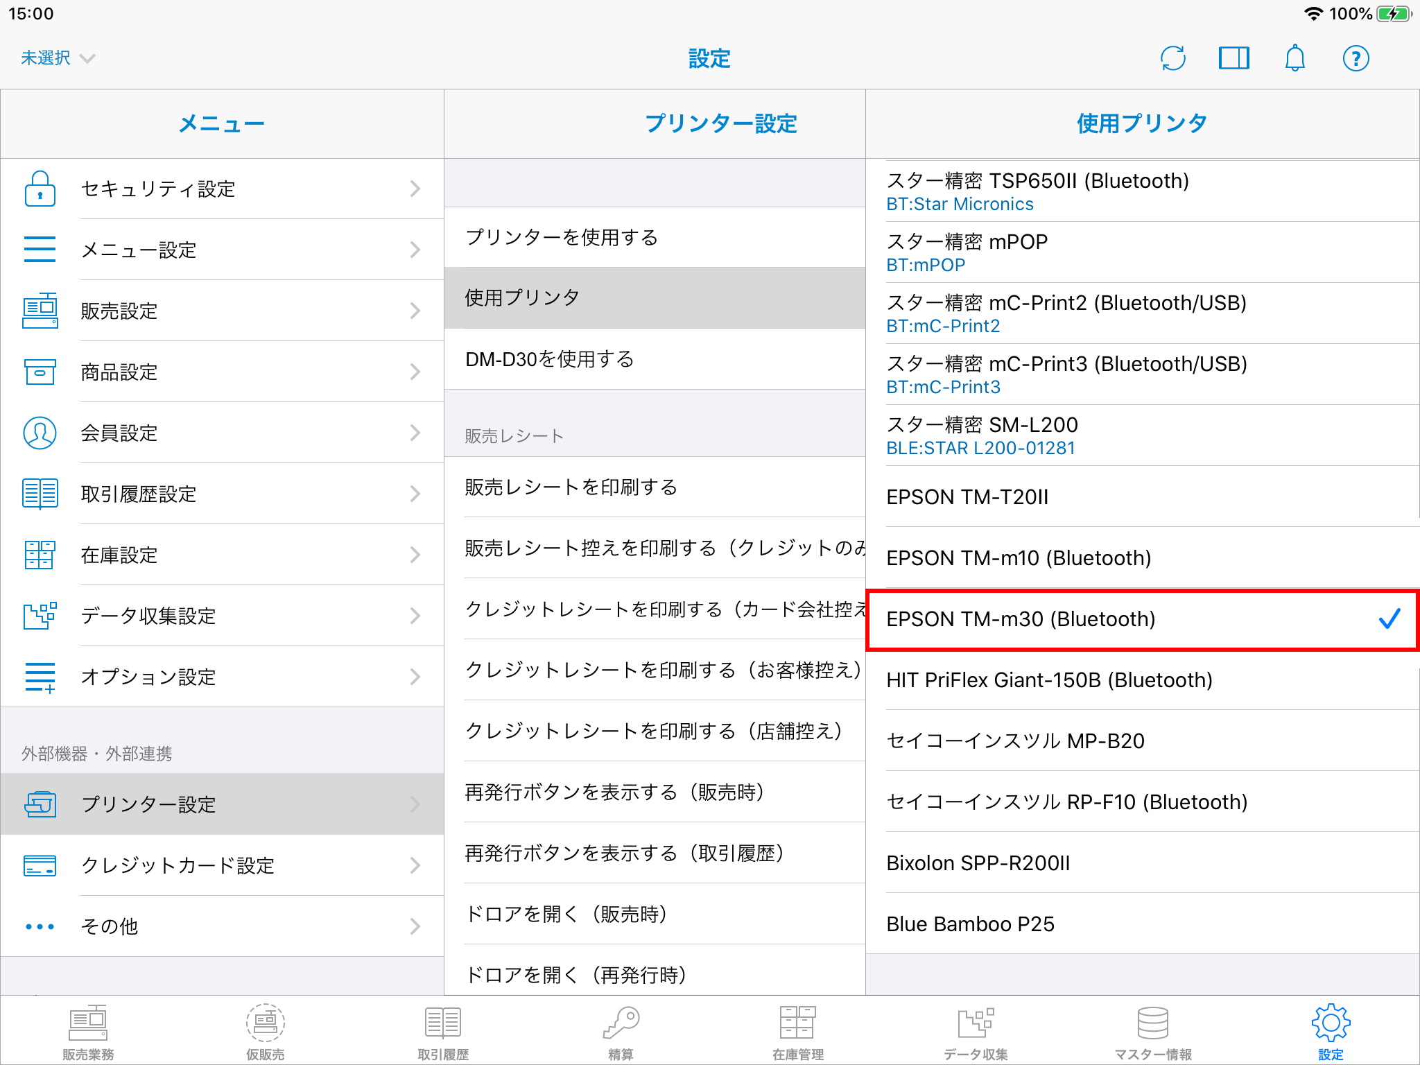Open 再発行ボタンを表示する（販売時）
Image resolution: width=1420 pixels, height=1065 pixels.
point(655,792)
